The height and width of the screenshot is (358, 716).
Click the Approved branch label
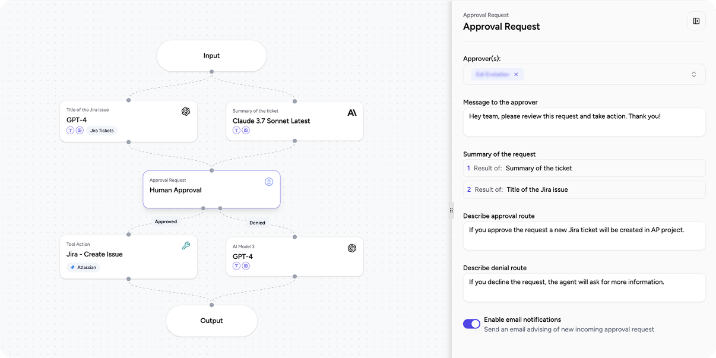166,221
